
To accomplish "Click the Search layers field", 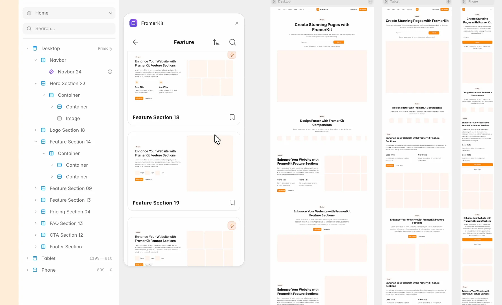I will point(69,29).
